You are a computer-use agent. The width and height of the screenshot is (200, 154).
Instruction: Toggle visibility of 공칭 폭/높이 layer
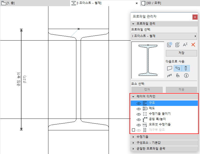pyautogui.click(x=139, y=120)
